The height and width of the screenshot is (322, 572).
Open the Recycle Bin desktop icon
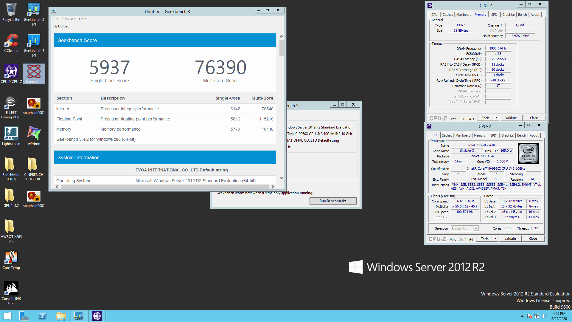tap(11, 12)
